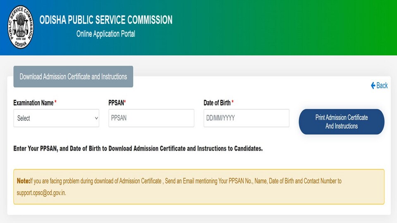Click the bold Note: text in yellow box

23,181
